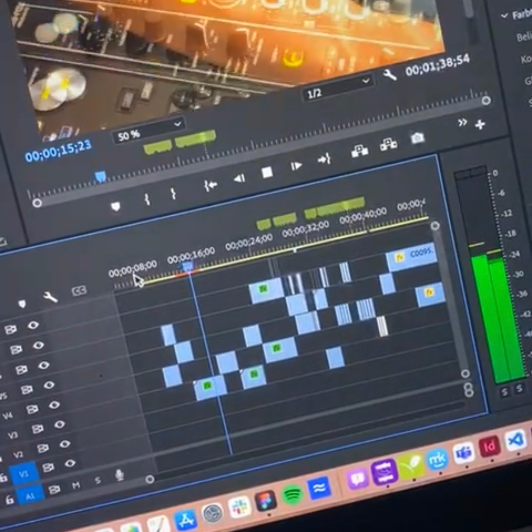Click the Extract button
The height and width of the screenshot is (532, 532).
(389, 145)
